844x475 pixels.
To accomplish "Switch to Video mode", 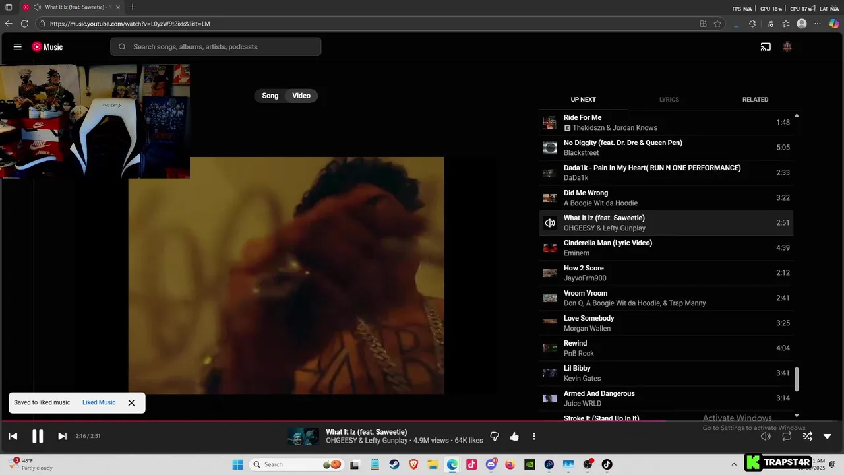I will pos(301,96).
